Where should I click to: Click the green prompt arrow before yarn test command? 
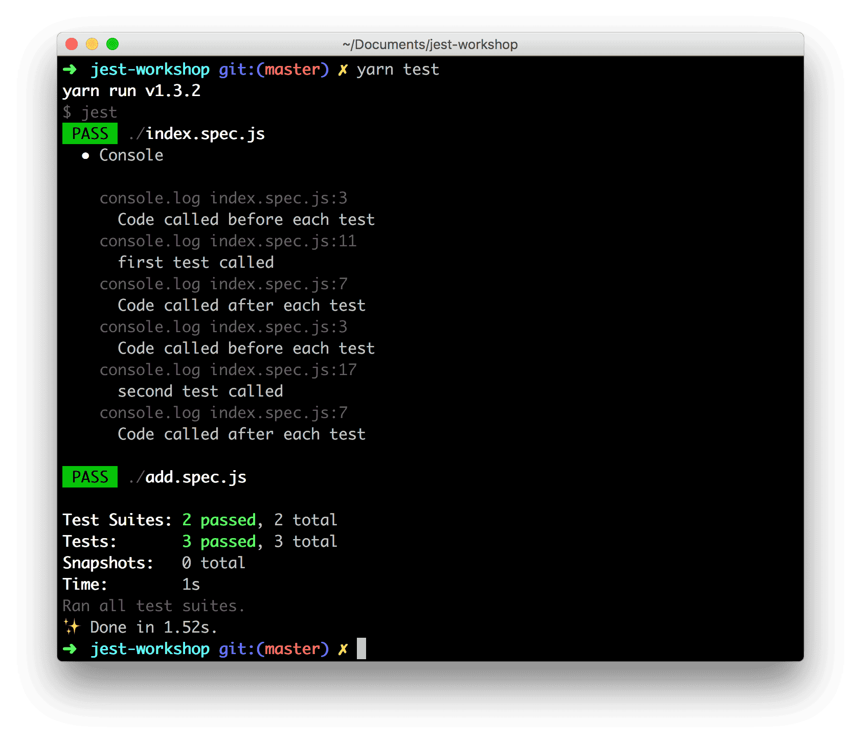pyautogui.click(x=70, y=69)
